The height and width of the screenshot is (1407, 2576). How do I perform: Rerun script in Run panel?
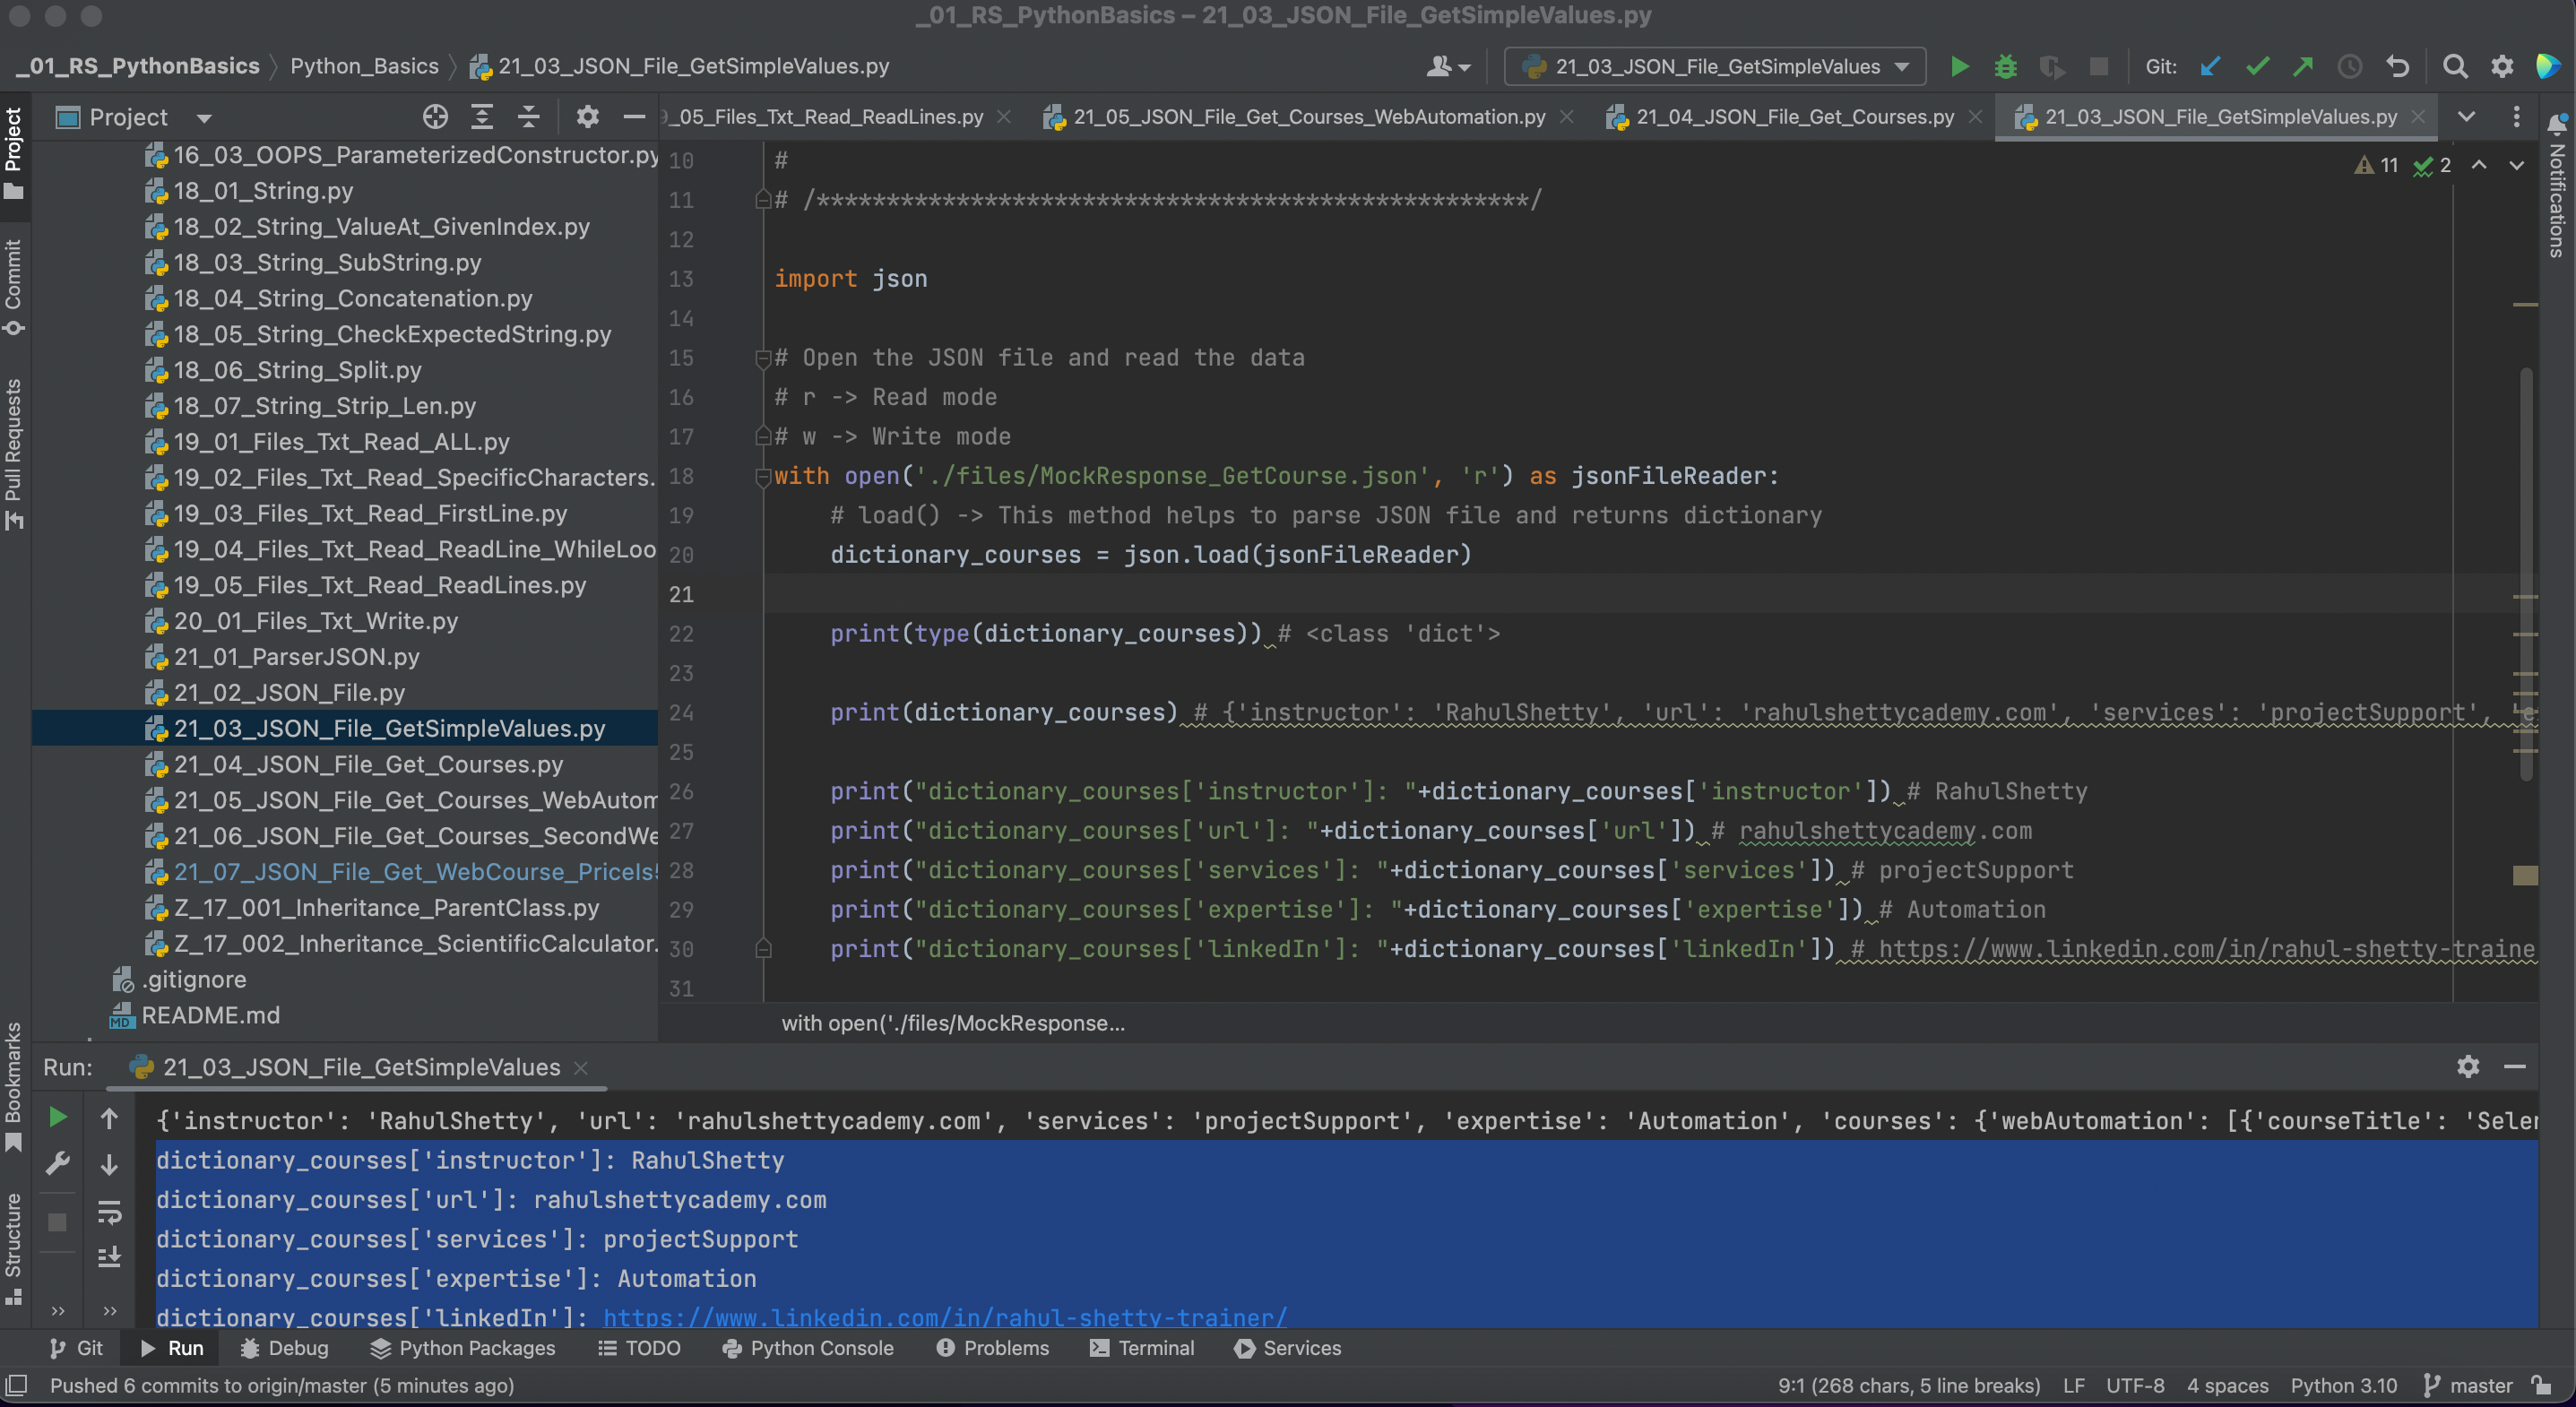[58, 1117]
